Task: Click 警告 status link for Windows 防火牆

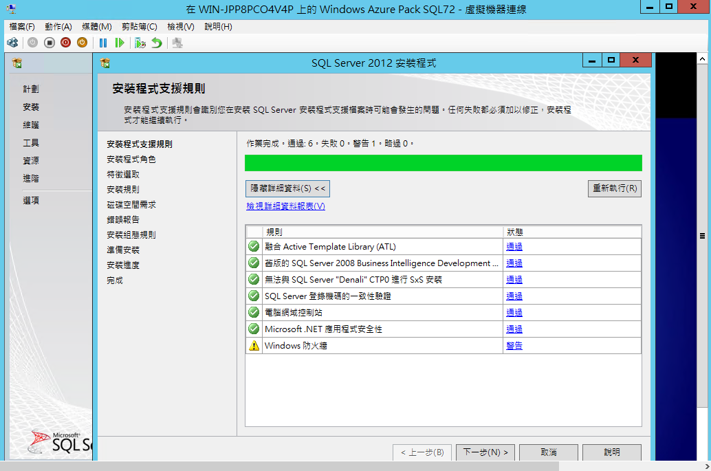Action: coord(514,345)
